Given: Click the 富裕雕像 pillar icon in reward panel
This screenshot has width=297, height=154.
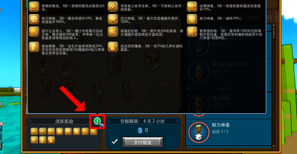Looking at the screenshot, I should (x=43, y=140).
